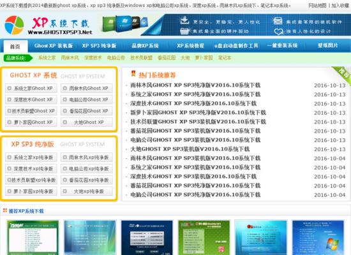Click the 萝卜家园xp纯净版 button
The image size is (351, 255).
(31, 191)
